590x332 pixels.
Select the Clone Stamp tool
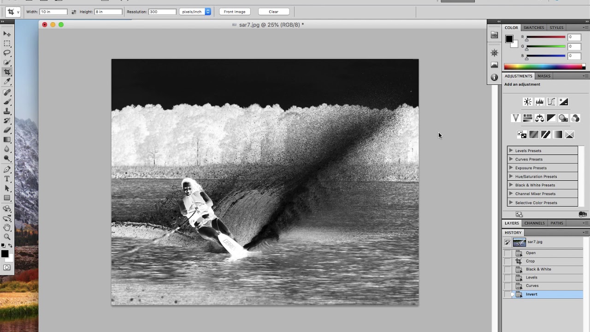coord(7,112)
